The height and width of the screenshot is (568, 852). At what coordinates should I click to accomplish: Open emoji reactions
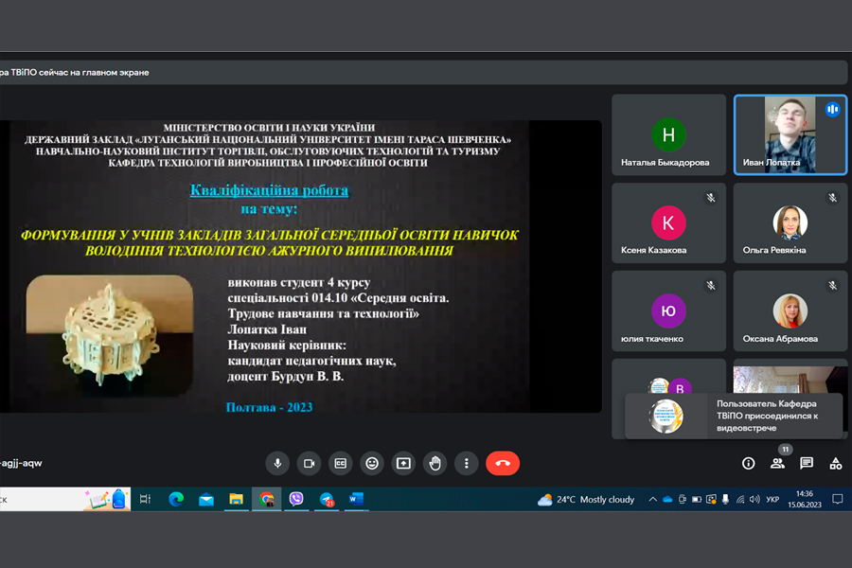372,463
